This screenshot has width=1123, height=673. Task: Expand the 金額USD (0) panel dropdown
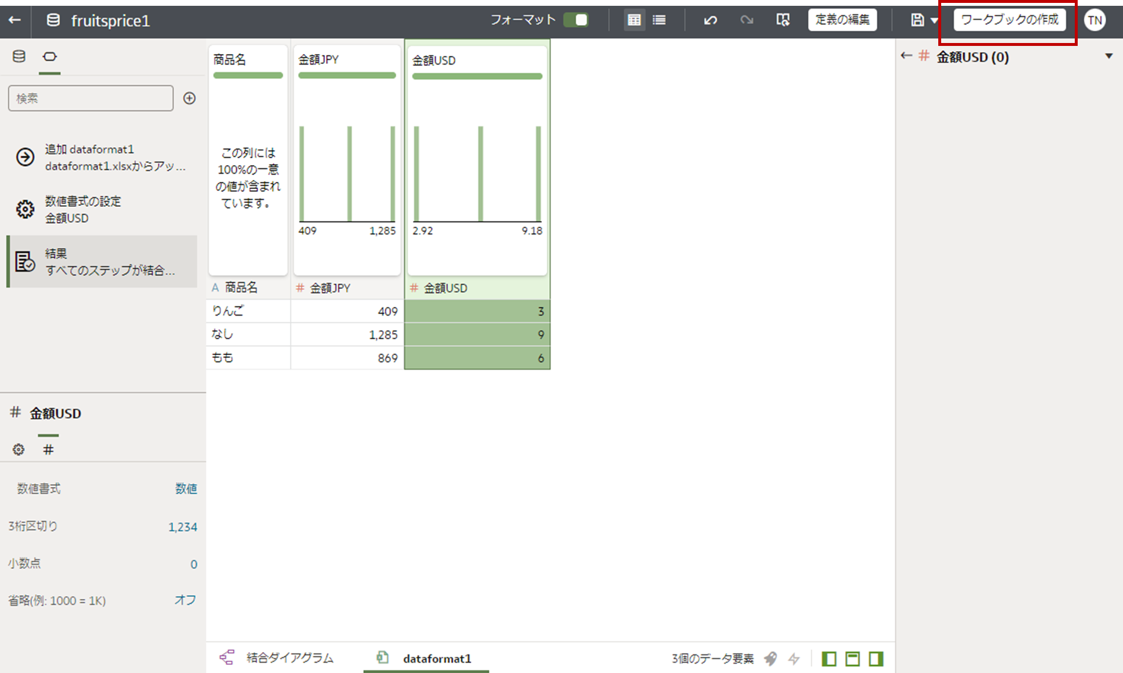click(x=1108, y=56)
